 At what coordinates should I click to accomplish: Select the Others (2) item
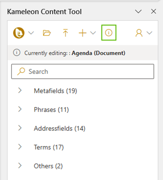click(x=48, y=166)
